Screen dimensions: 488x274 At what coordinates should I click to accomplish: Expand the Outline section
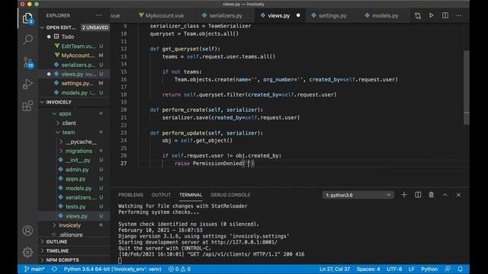56,242
